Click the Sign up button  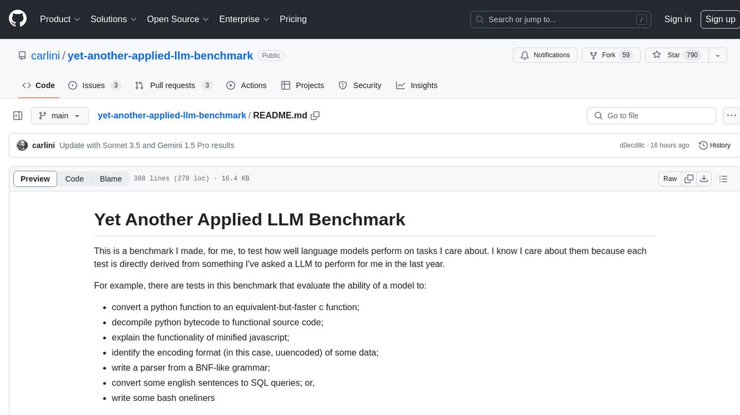coord(720,19)
